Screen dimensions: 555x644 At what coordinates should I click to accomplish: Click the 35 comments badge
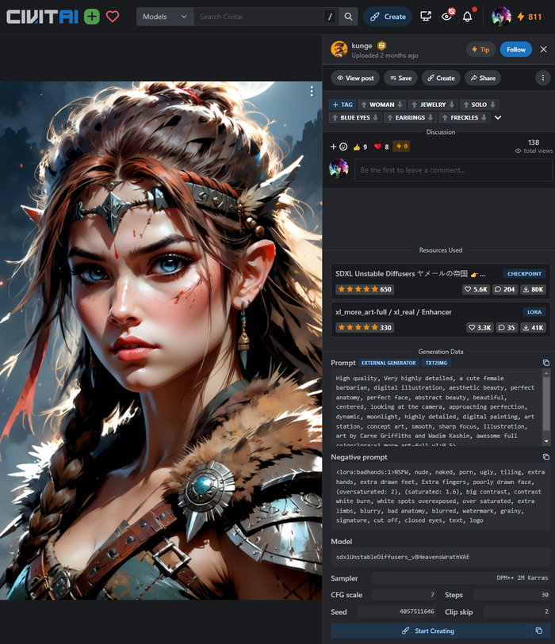[x=507, y=327]
